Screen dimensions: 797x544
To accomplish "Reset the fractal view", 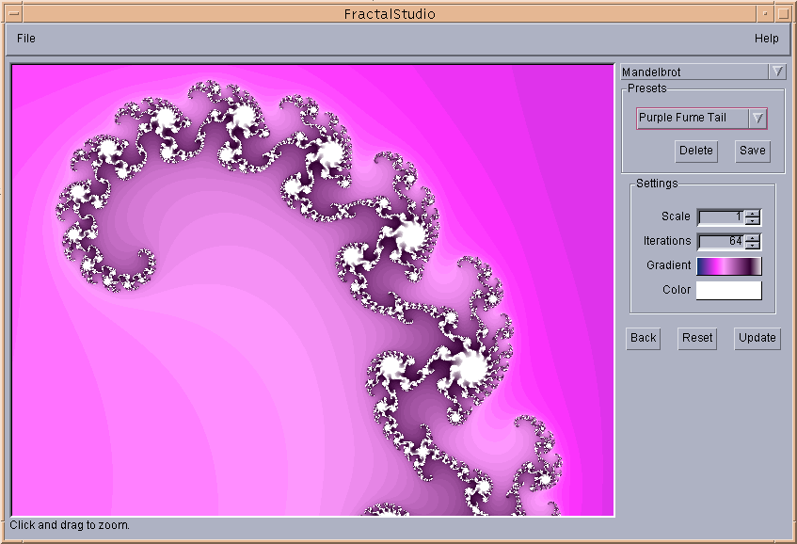I will pos(697,338).
